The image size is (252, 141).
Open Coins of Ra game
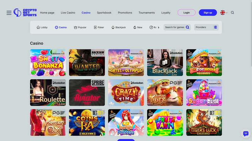tap(87, 123)
